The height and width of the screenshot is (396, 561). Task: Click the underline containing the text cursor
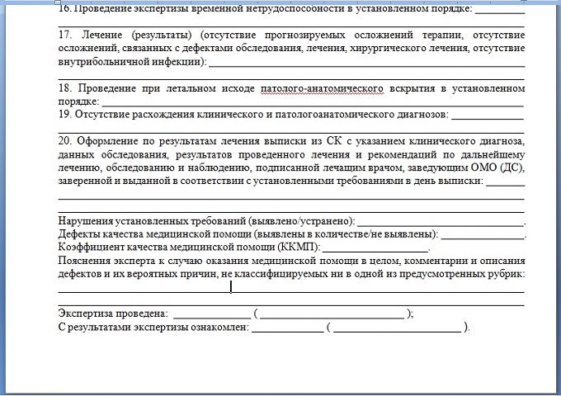(x=291, y=290)
